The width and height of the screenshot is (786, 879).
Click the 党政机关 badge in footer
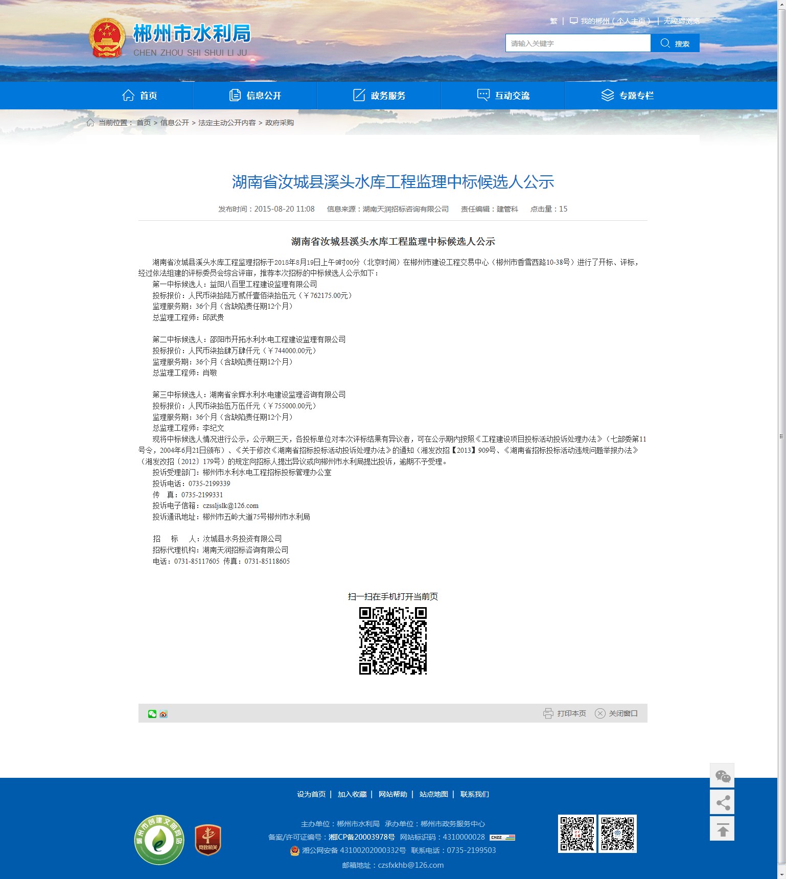point(207,840)
